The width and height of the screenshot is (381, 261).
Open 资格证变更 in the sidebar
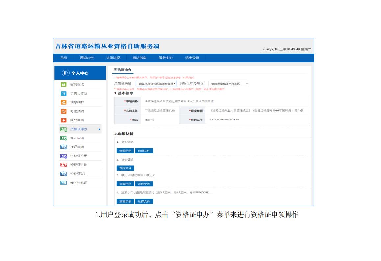[x=79, y=156]
